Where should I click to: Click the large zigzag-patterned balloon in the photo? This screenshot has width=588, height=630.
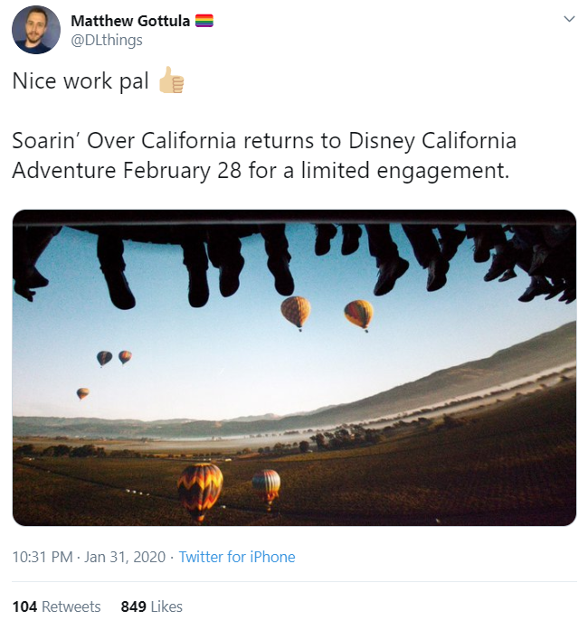pyautogui.click(x=200, y=487)
